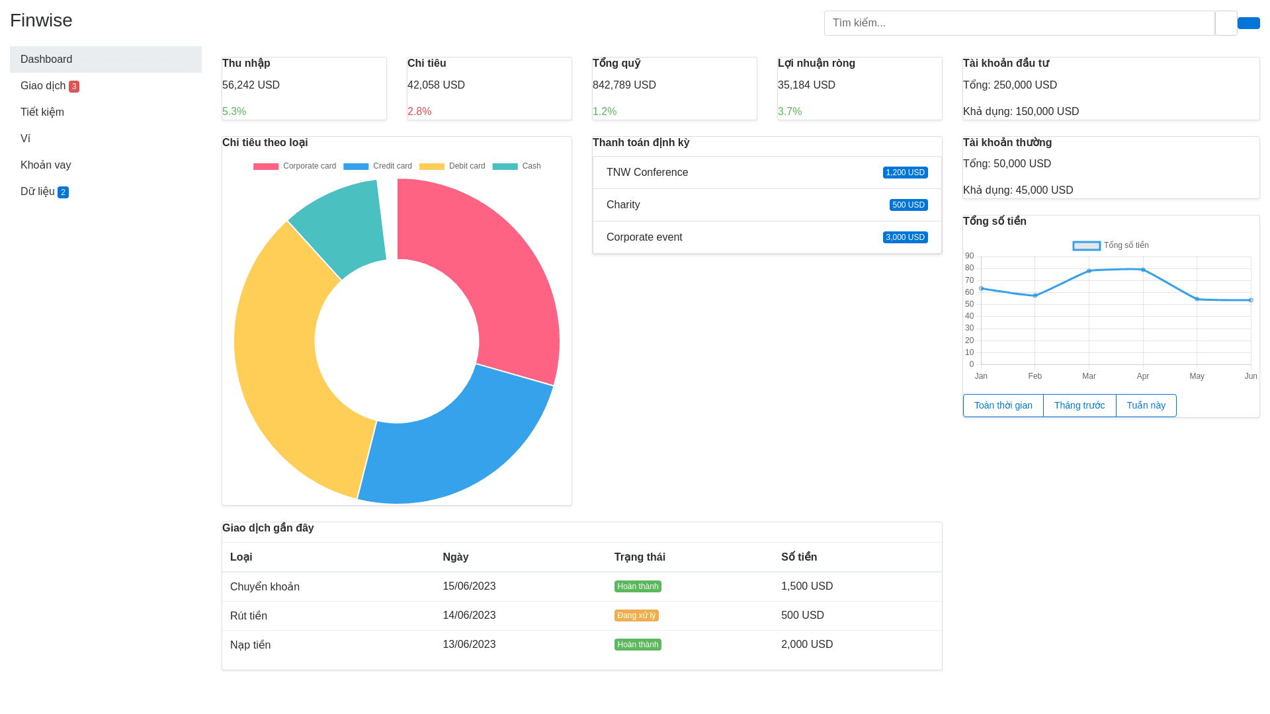Toggle Cash legend swatch
Viewport: 1270px width, 714px height.
tap(505, 166)
